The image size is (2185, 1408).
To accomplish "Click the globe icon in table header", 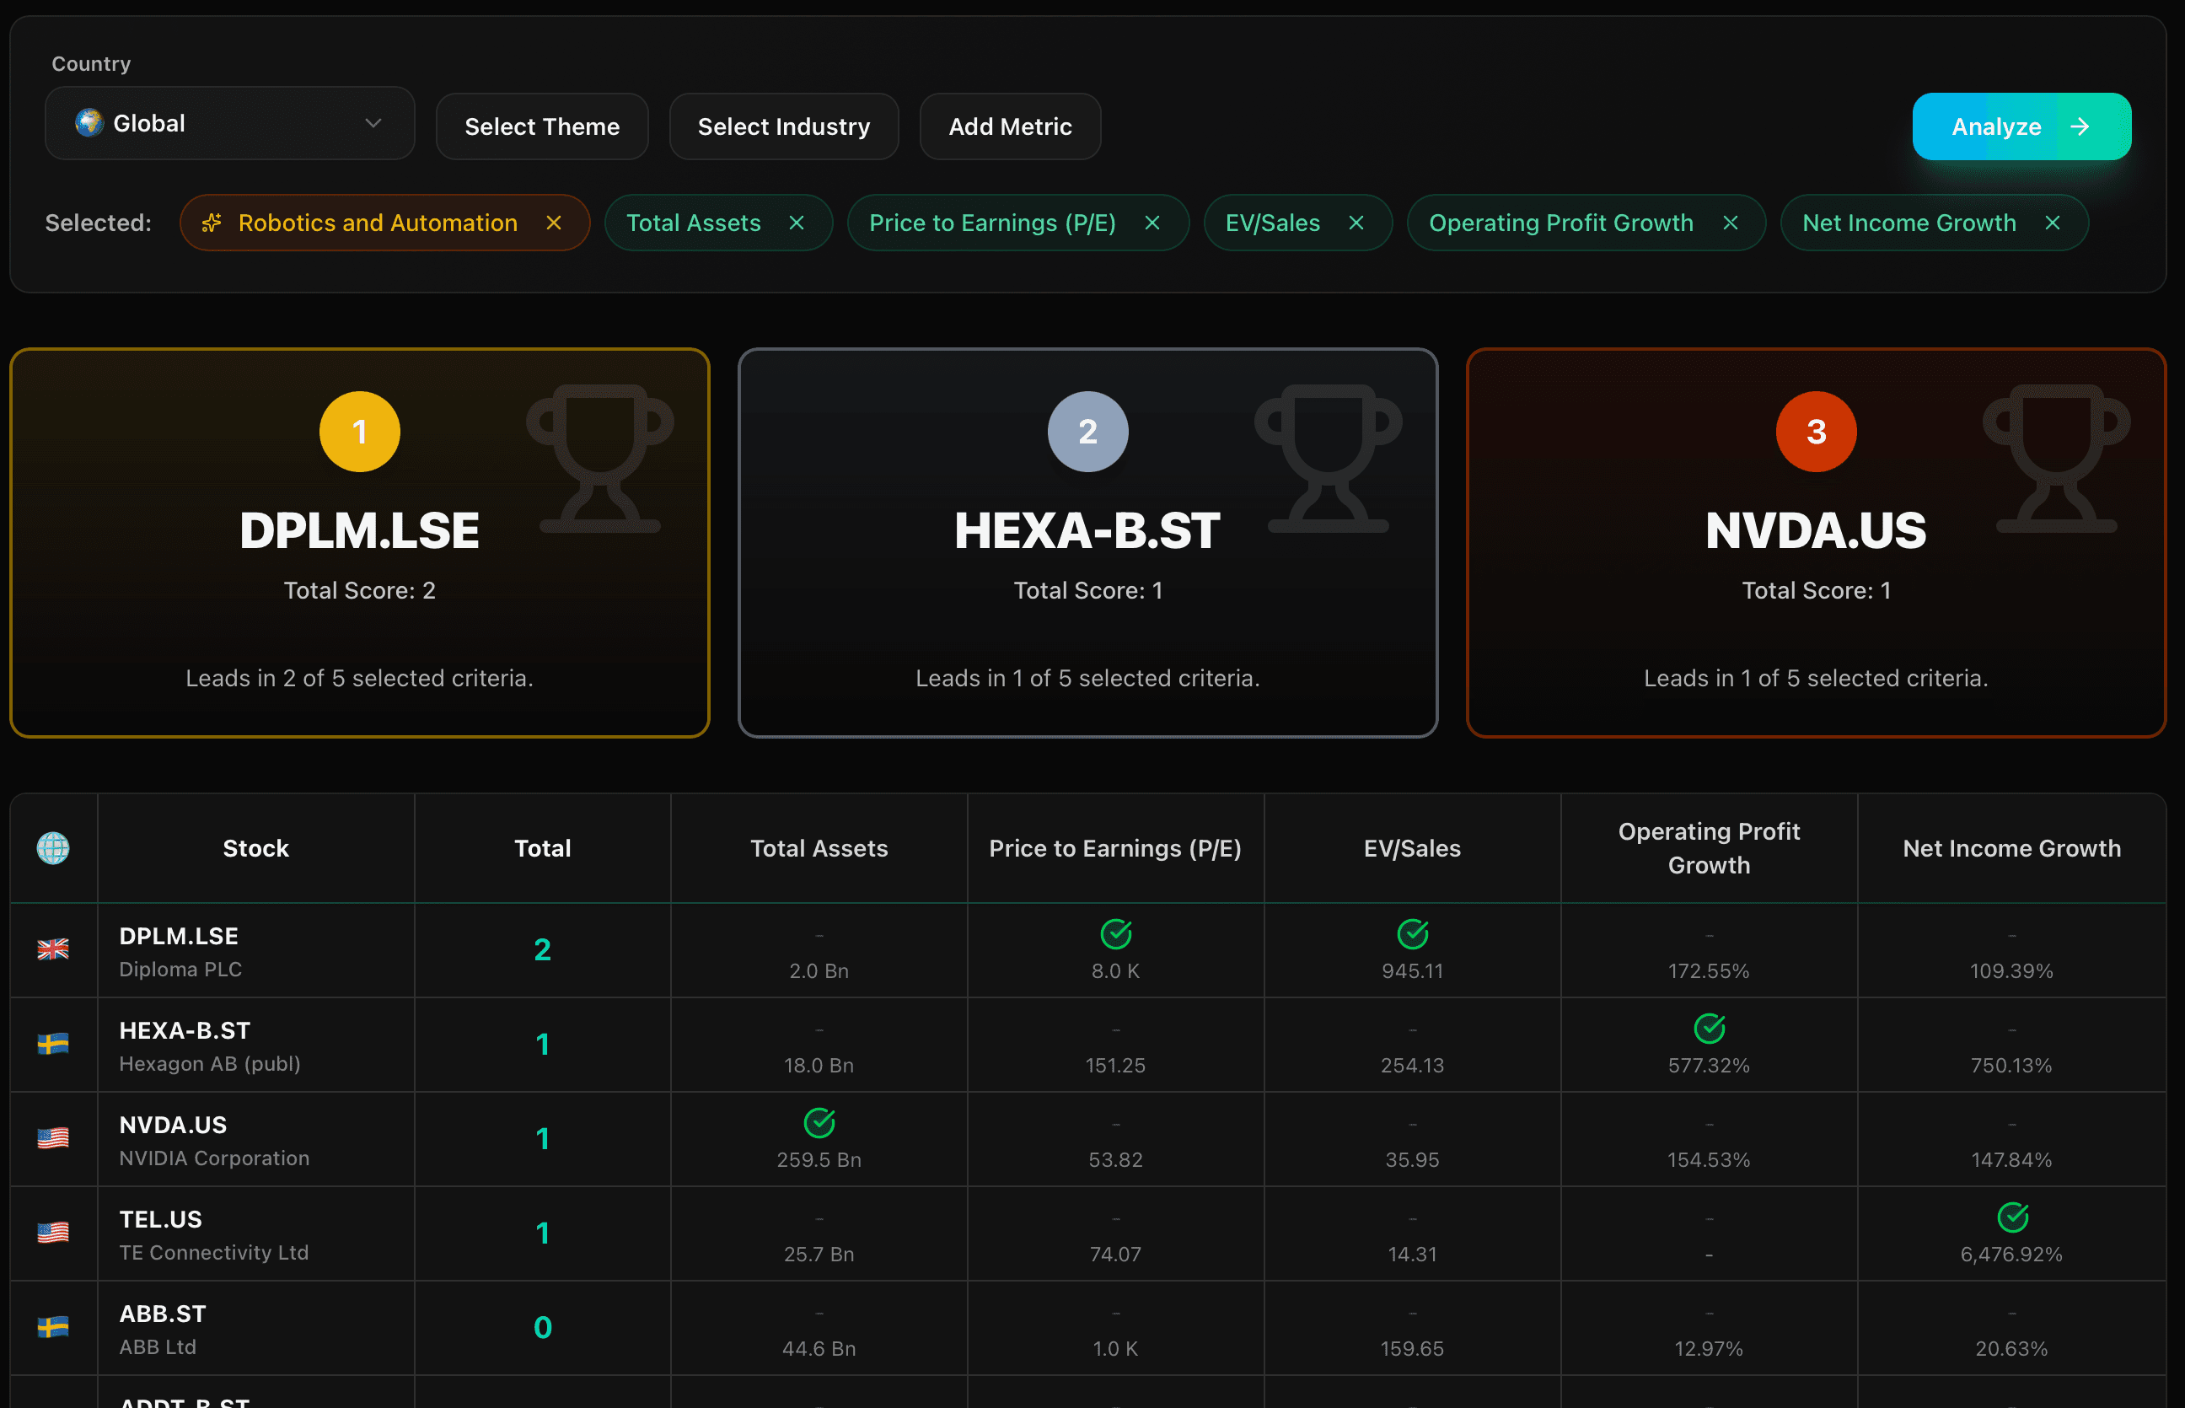I will tap(53, 848).
